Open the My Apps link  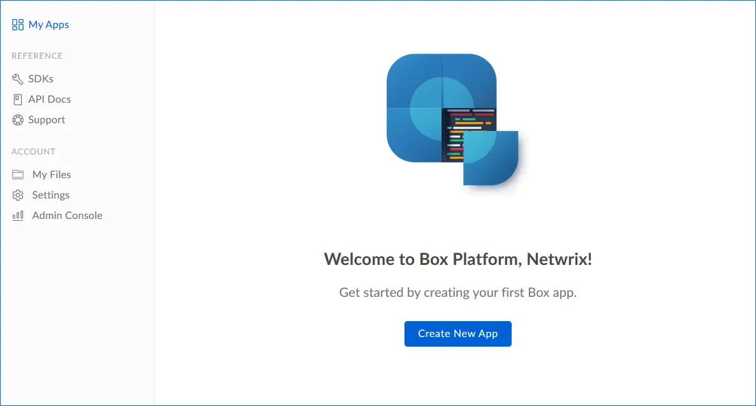pos(48,25)
